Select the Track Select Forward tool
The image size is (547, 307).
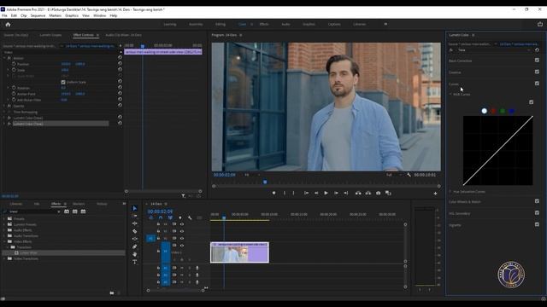(135, 216)
